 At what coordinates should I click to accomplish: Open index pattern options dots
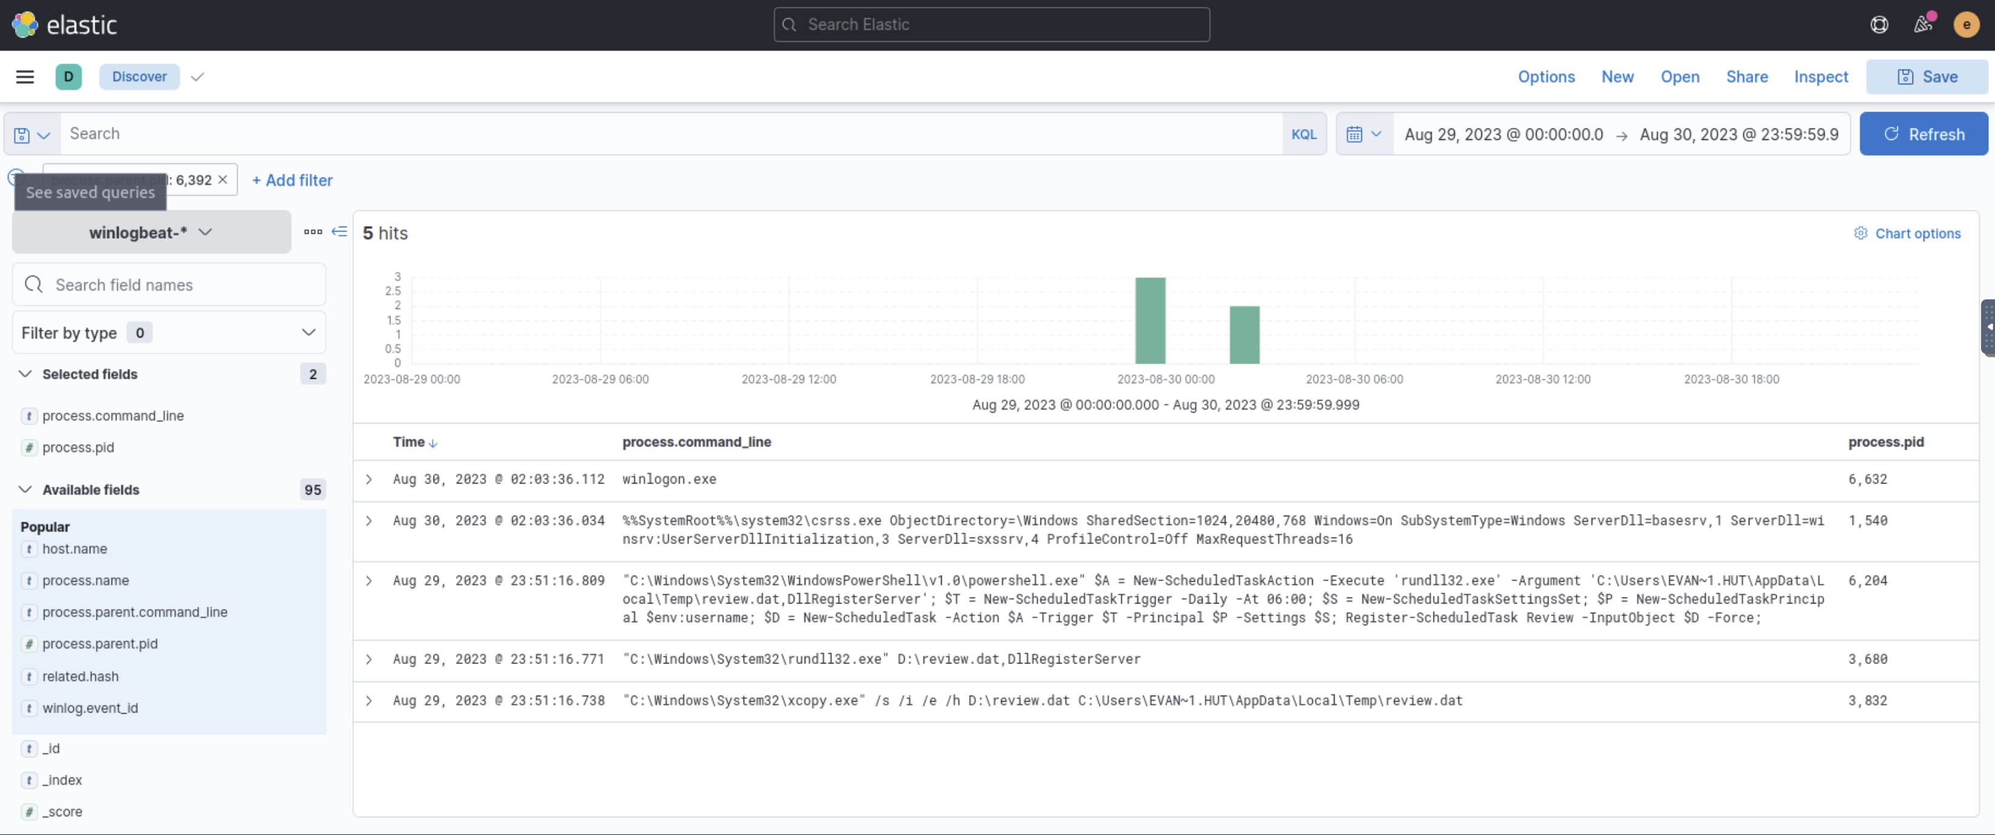(313, 231)
